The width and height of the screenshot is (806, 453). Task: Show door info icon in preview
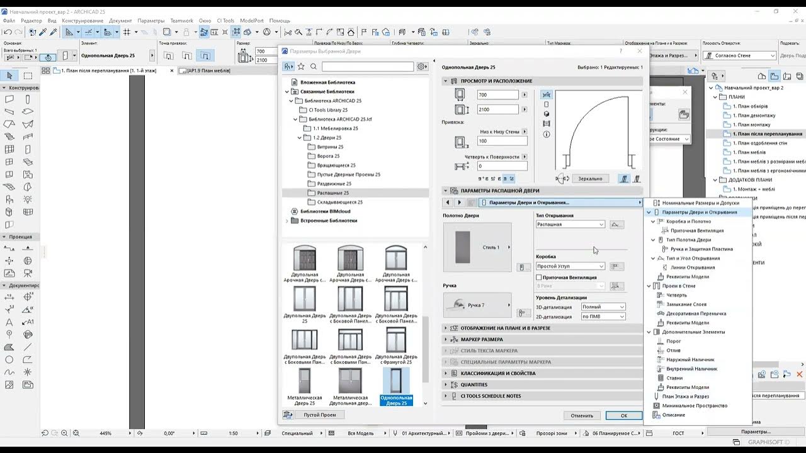tap(546, 134)
